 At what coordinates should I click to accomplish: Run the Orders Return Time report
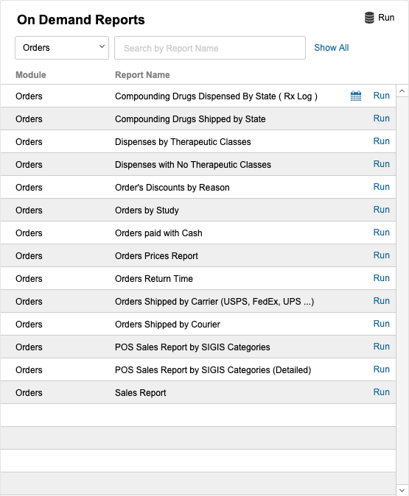(x=382, y=277)
